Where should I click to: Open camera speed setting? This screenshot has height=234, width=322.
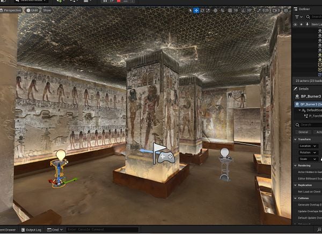click(276, 10)
